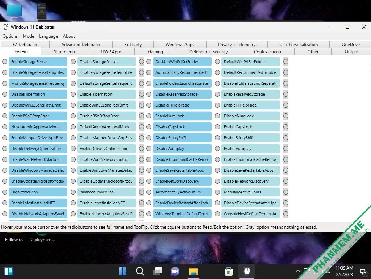The width and height of the screenshot is (371, 279).
Task: Select the EnableAutoplay radio button
Action: (217, 149)
